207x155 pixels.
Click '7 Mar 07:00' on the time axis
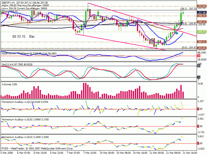point(74,153)
